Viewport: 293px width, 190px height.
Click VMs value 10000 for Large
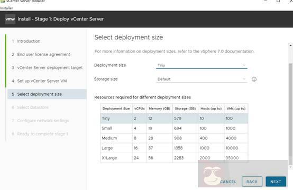[232, 148]
